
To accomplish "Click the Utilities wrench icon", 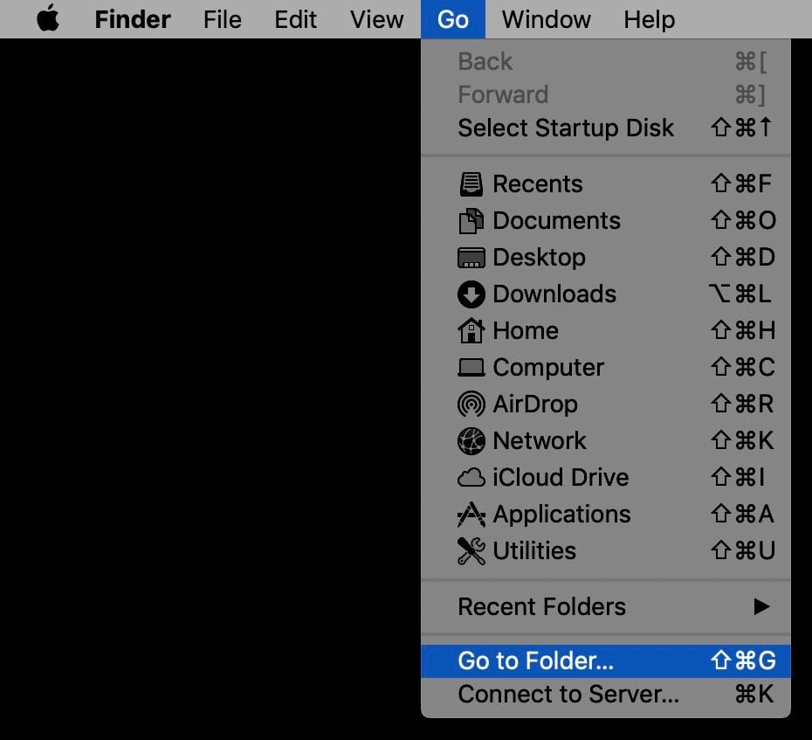I will pyautogui.click(x=471, y=550).
